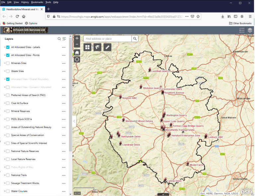The height and width of the screenshot is (196, 255).
Task: Open the Bookmarks menu
Action: [37, 2]
